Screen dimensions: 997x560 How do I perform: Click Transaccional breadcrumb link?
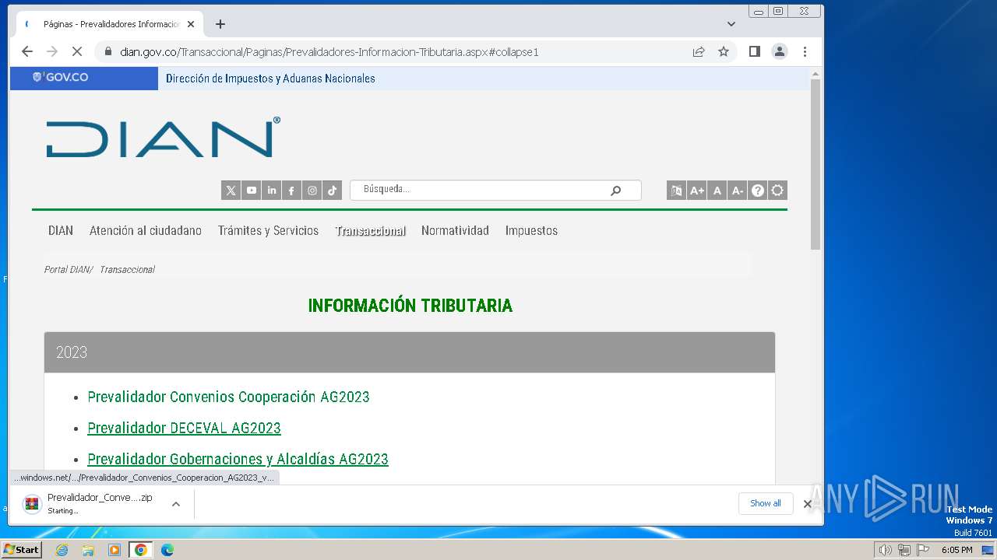[127, 269]
